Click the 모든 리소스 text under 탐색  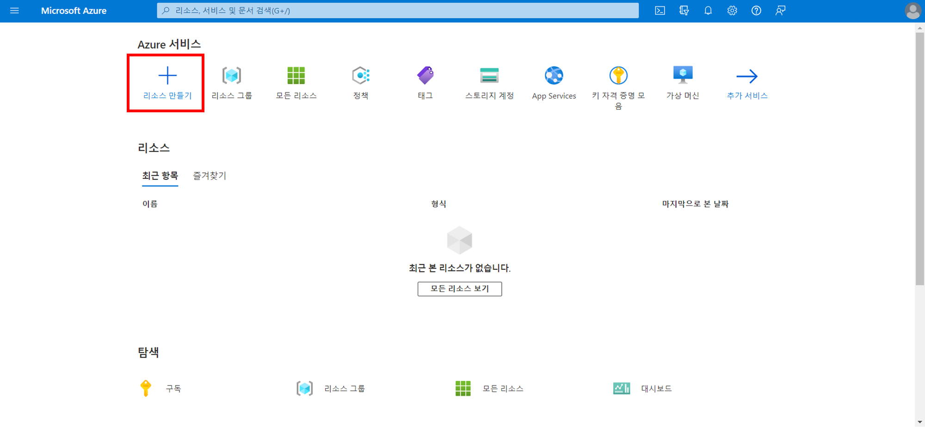[503, 389]
